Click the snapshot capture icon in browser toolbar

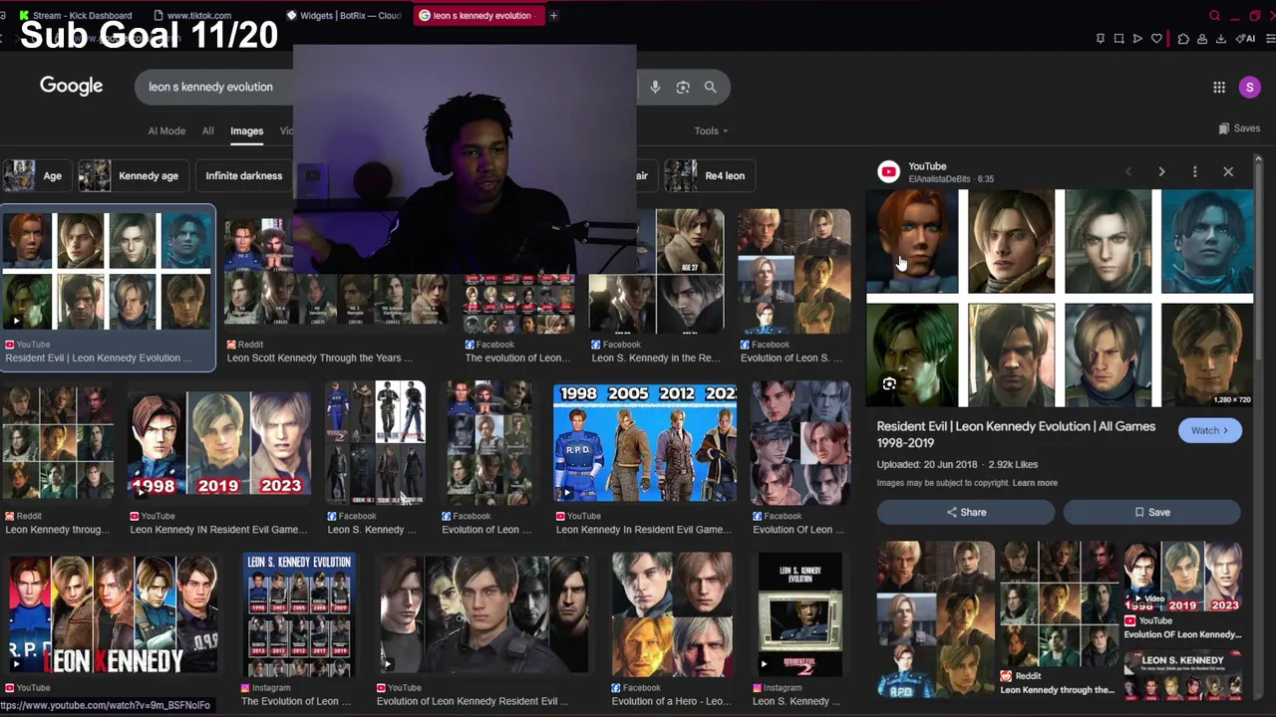1118,39
